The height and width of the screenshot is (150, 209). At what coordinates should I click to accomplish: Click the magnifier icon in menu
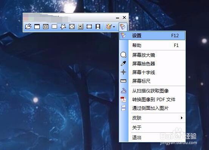123,55
